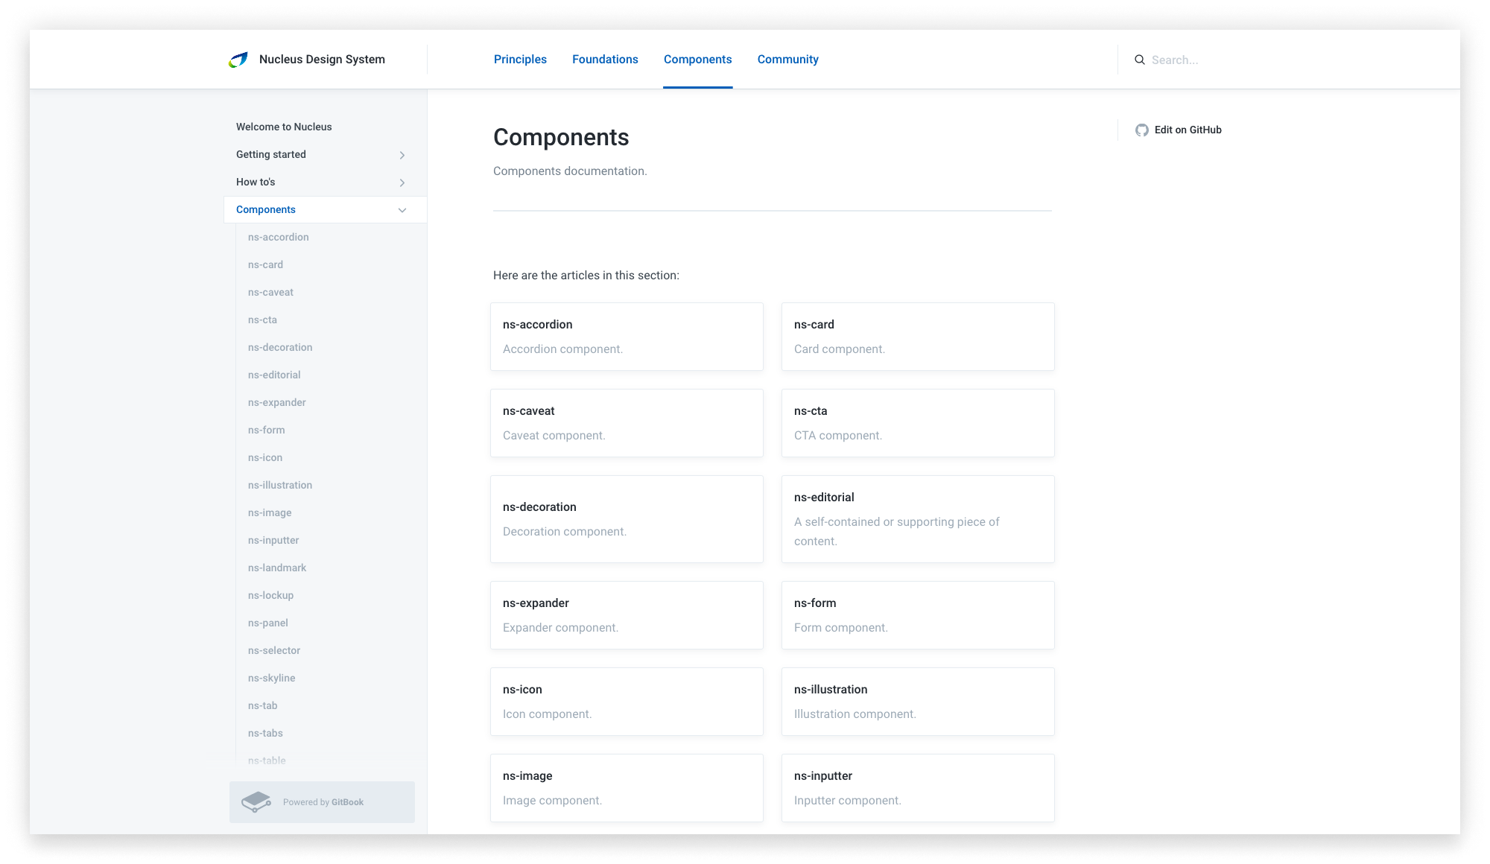Screen dimensions: 1490x864
Task: Select ns-accordion in the sidebar
Action: (279, 237)
